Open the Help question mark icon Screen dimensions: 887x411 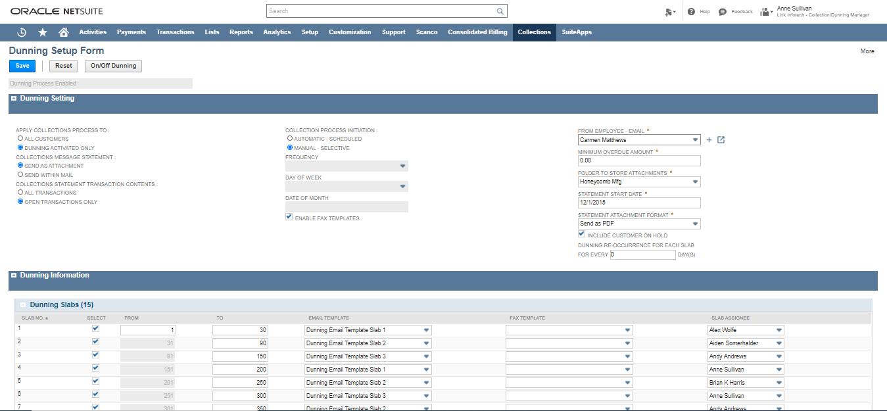click(x=691, y=12)
